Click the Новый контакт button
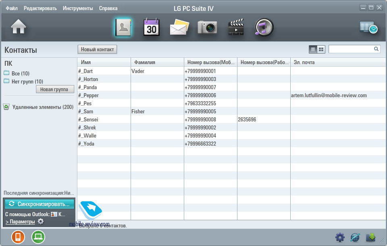Viewport: 387px width, 246px height. [x=97, y=49]
